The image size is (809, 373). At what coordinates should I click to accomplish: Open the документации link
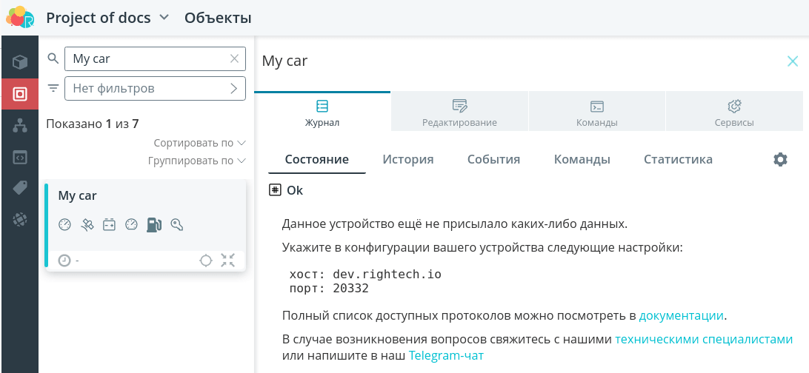click(681, 315)
